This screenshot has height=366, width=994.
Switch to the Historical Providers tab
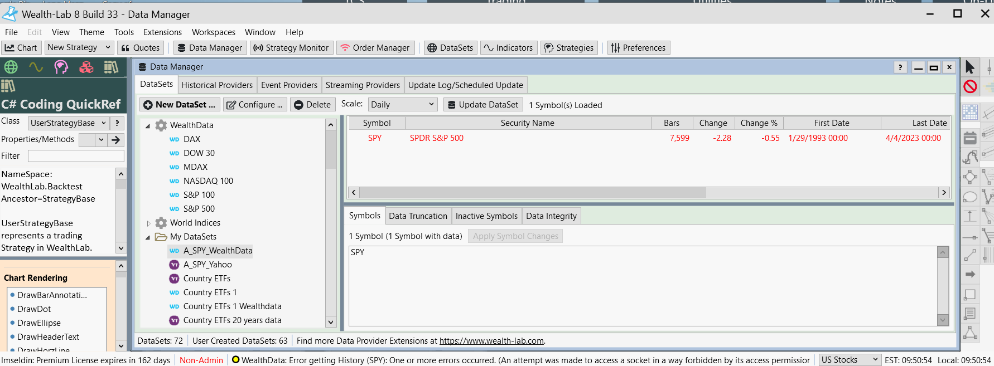[x=217, y=85]
